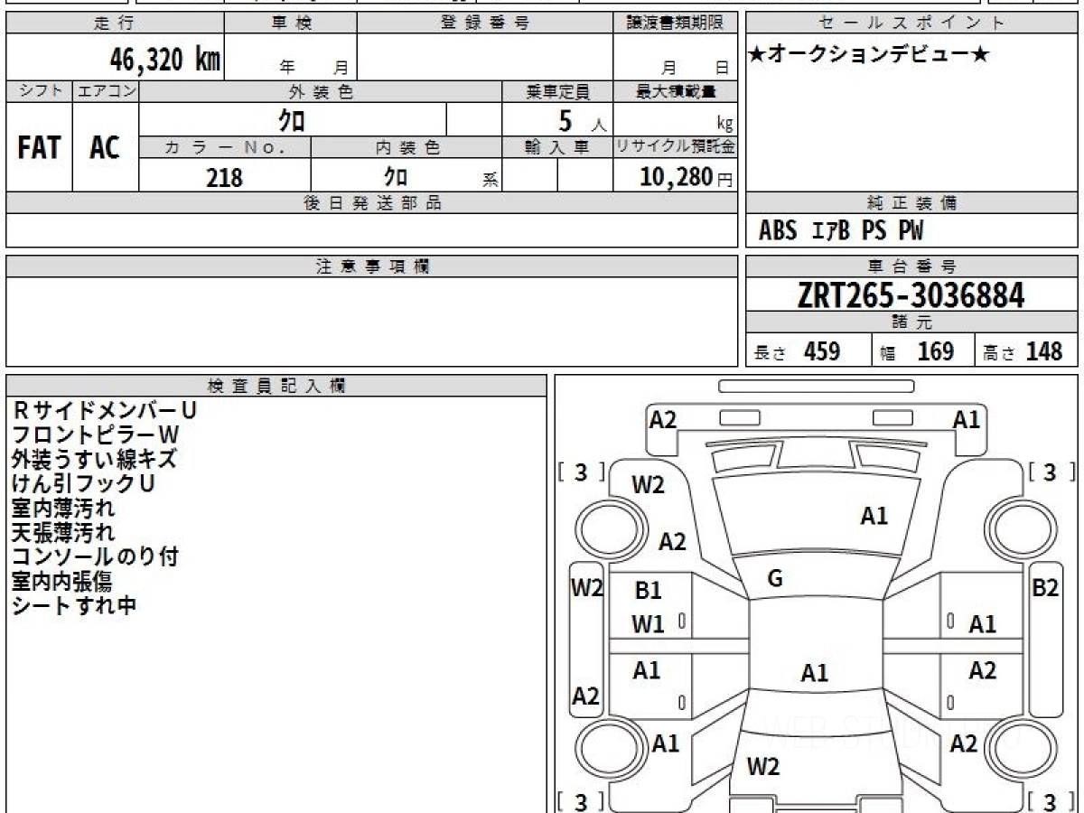Click the A1 mark on the roof
Image resolution: width=1084 pixels, height=813 pixels.
point(815,673)
